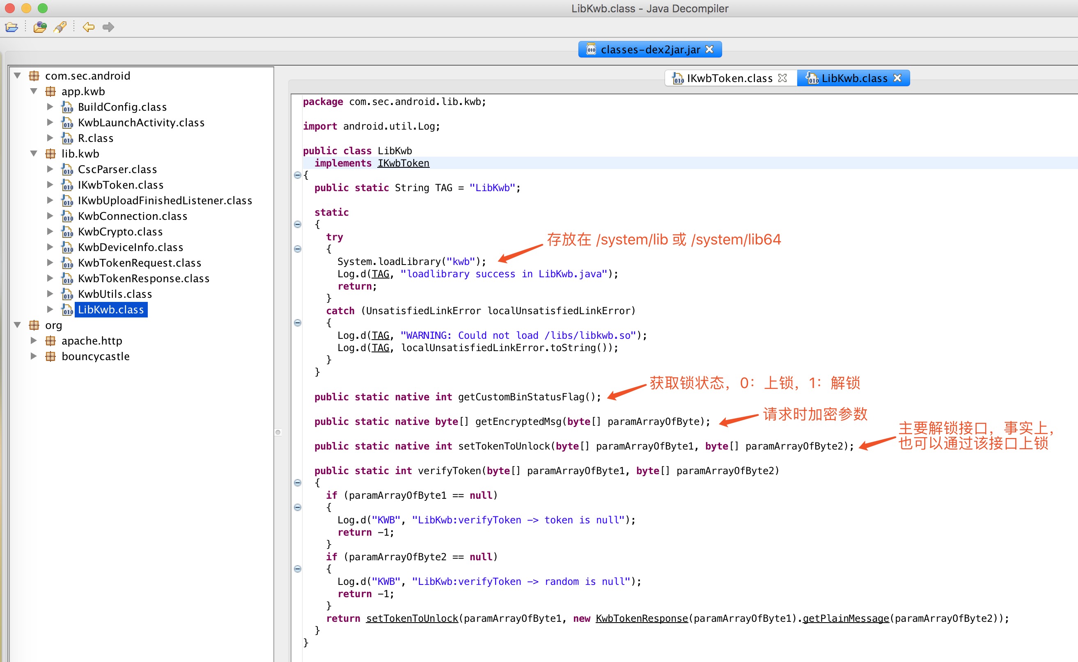Image resolution: width=1078 pixels, height=662 pixels.
Task: Select KwbUtils.class in the tree
Action: coord(115,294)
